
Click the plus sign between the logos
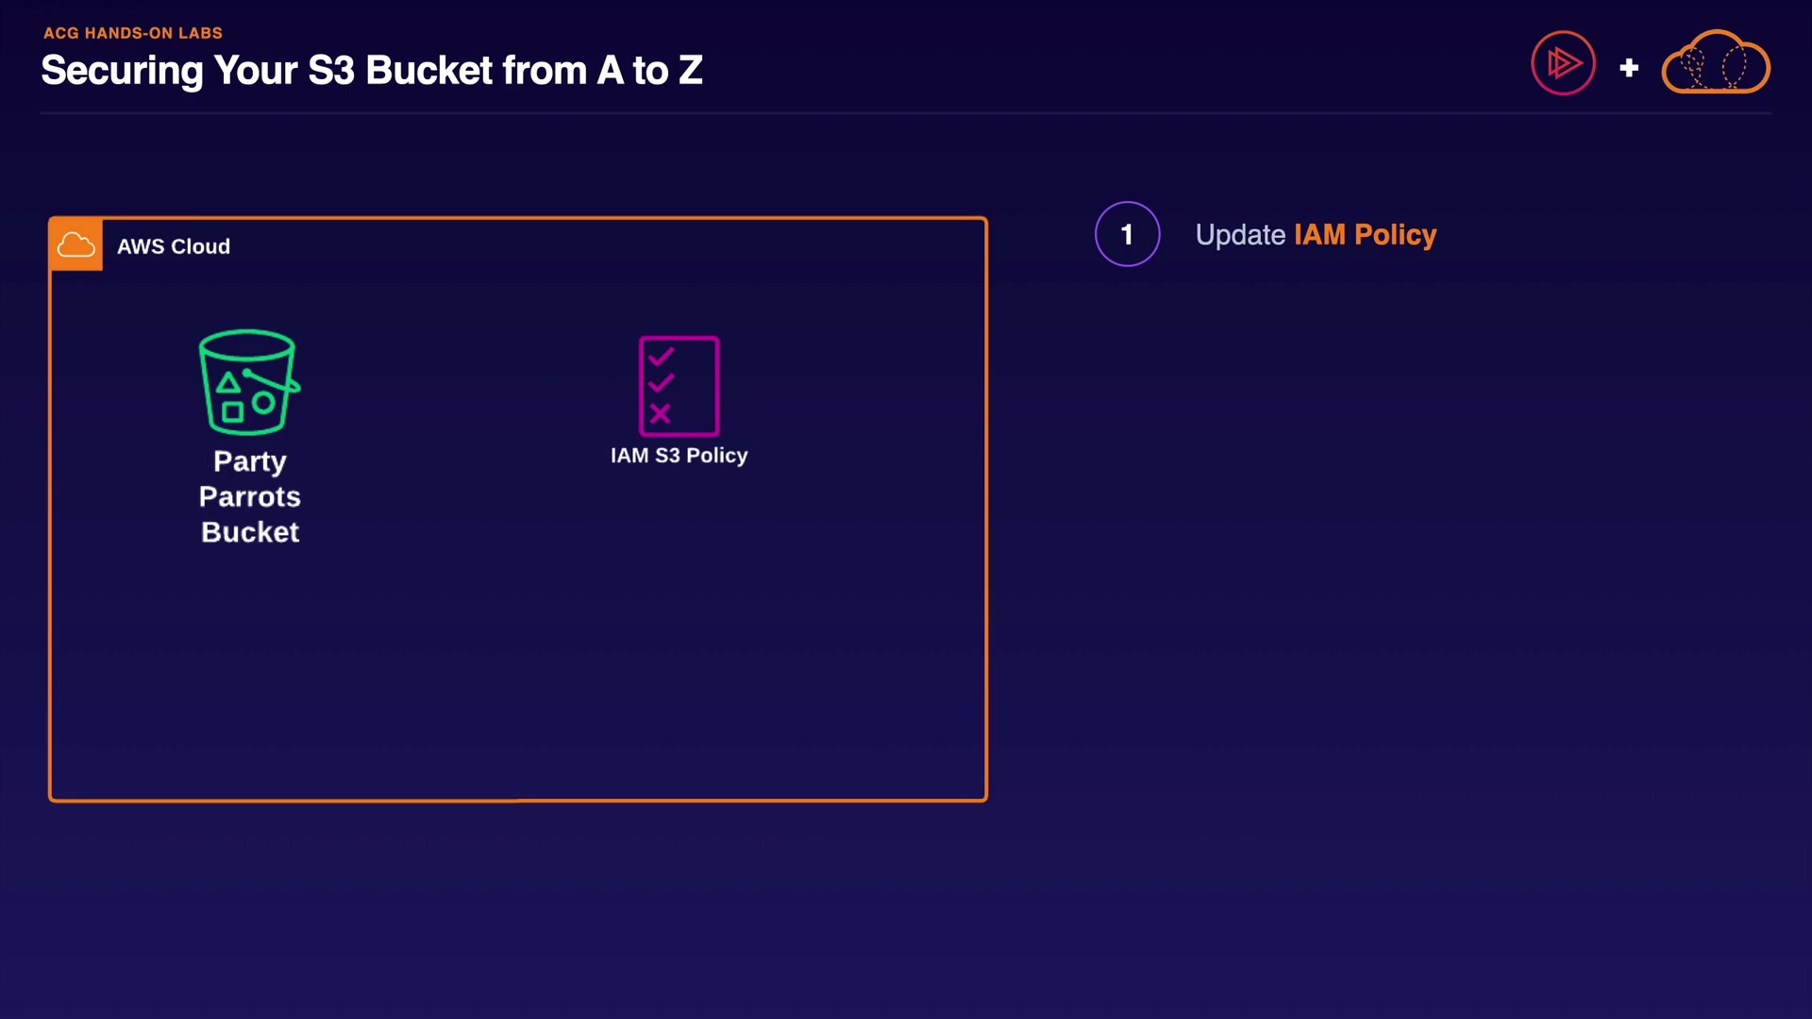[1629, 68]
